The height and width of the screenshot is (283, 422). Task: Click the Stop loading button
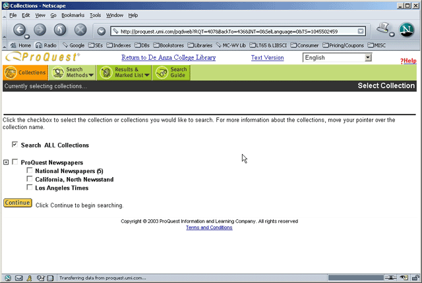80,30
